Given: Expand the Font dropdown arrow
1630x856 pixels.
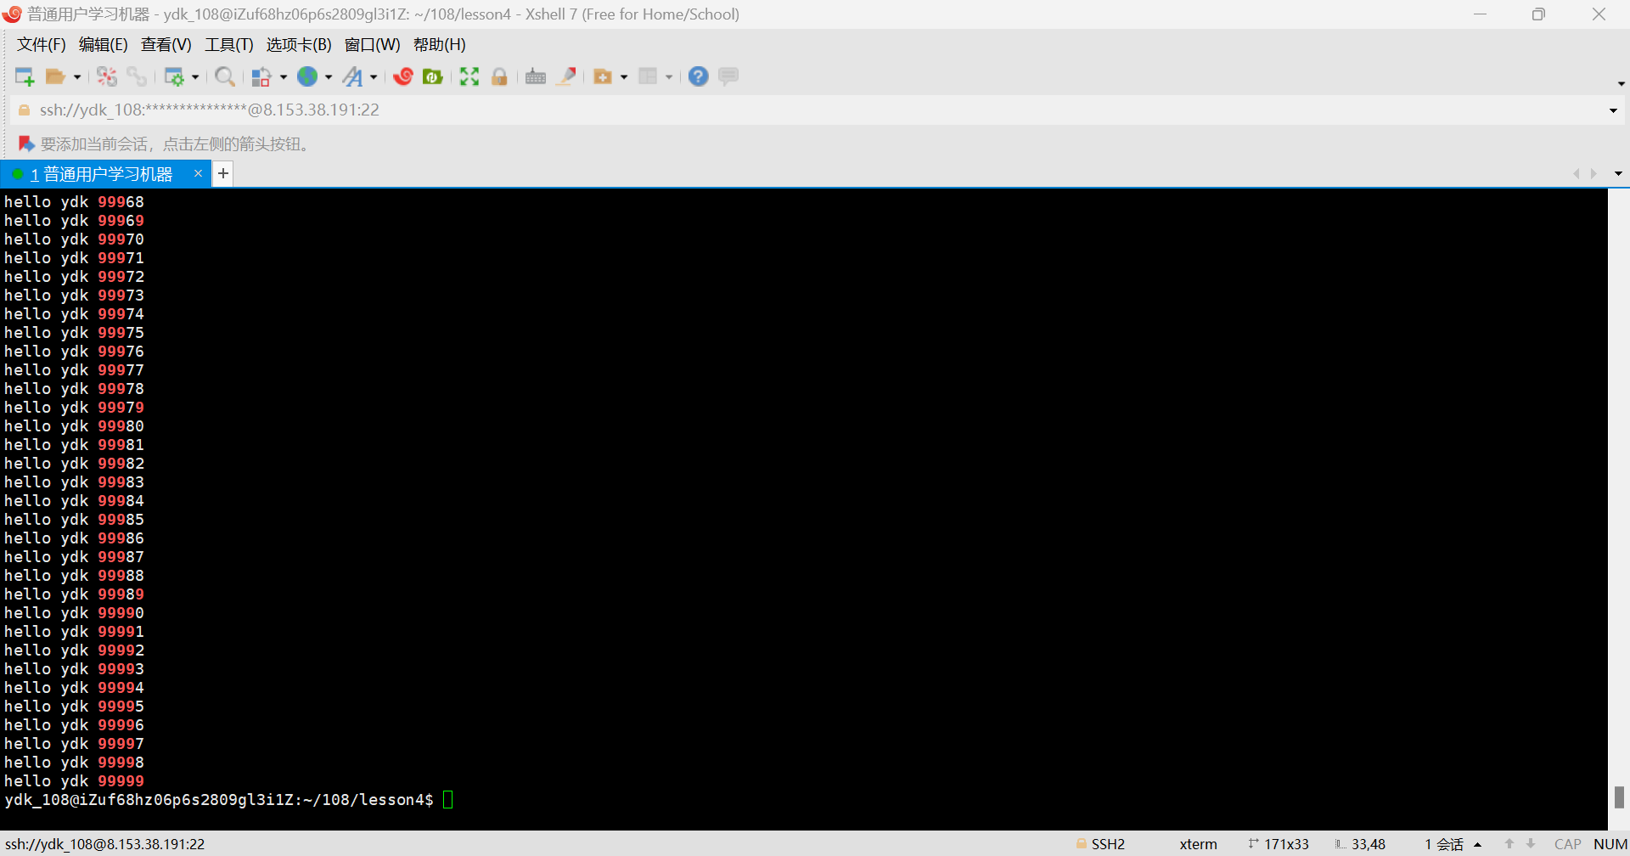Looking at the screenshot, I should pyautogui.click(x=374, y=77).
